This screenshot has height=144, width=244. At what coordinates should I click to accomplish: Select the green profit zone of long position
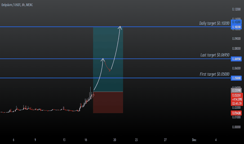(x=108, y=59)
